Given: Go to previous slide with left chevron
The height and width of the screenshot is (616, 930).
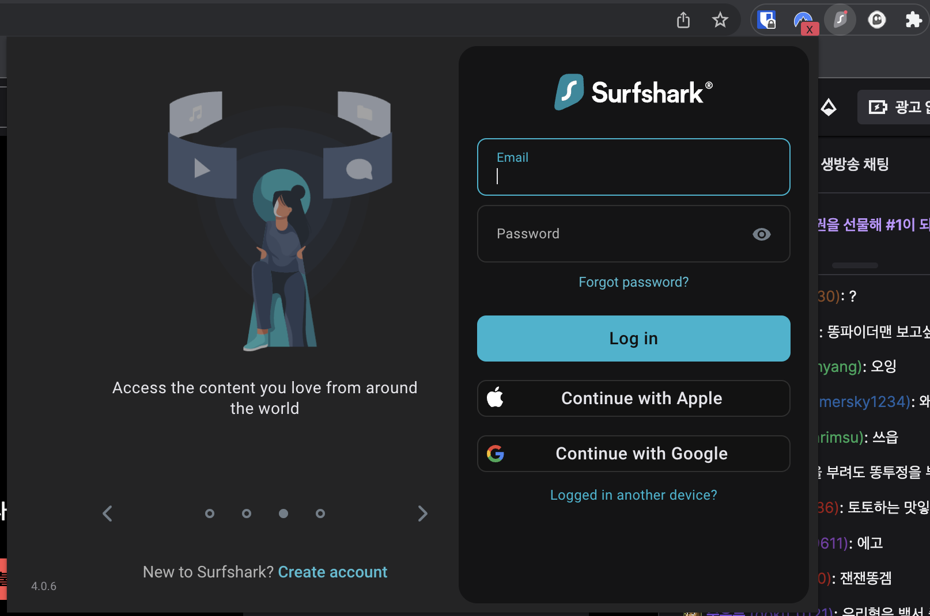Looking at the screenshot, I should pos(107,514).
